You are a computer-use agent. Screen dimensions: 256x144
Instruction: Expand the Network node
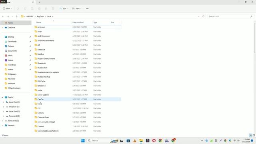pos(2,125)
